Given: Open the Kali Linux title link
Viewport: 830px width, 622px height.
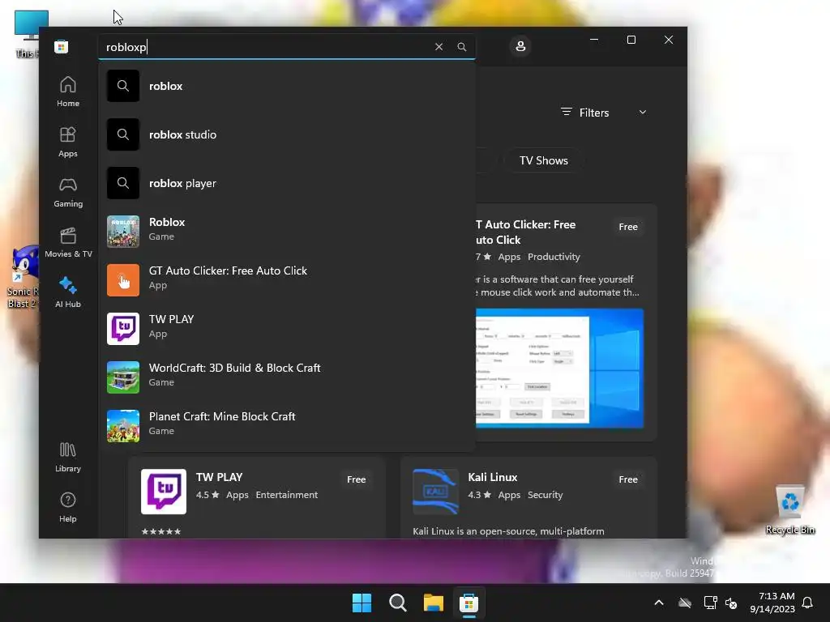Looking at the screenshot, I should click(x=492, y=477).
